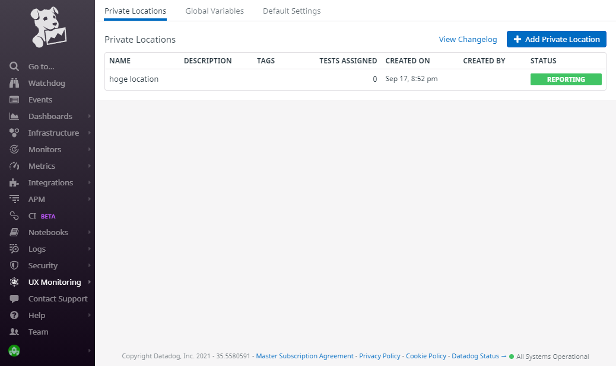Click the Infrastructure hexagons icon
The width and height of the screenshot is (616, 366).
14,133
